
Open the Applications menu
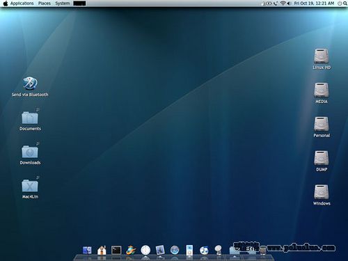click(x=22, y=3)
